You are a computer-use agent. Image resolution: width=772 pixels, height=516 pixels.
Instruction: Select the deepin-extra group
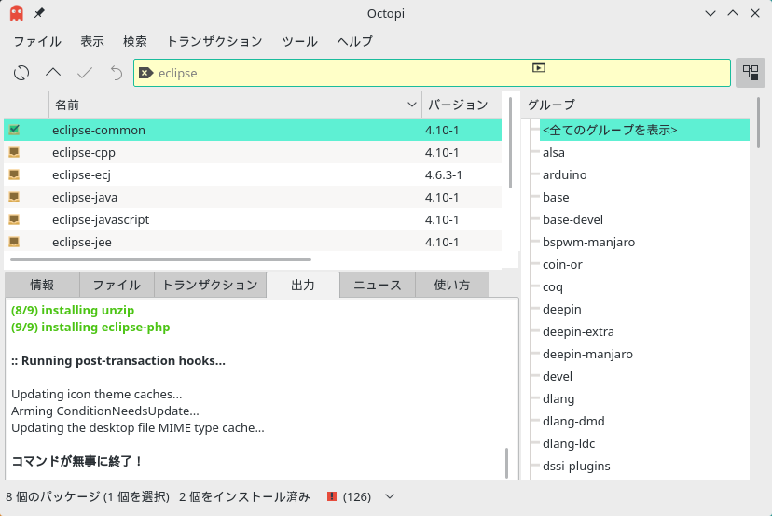tap(578, 331)
